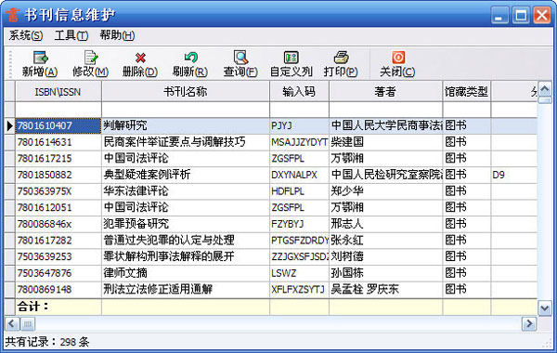
Task: Select ISBN cell 7801610407
Action: point(58,125)
